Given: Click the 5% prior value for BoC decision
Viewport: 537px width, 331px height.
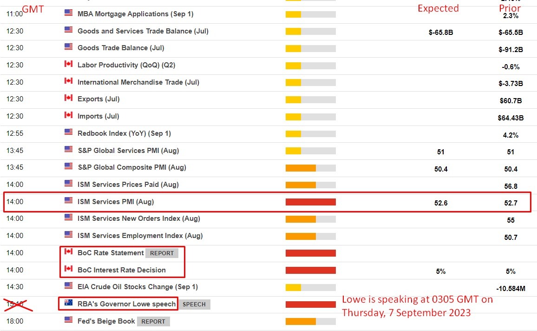Looking at the screenshot, I should (x=510, y=271).
